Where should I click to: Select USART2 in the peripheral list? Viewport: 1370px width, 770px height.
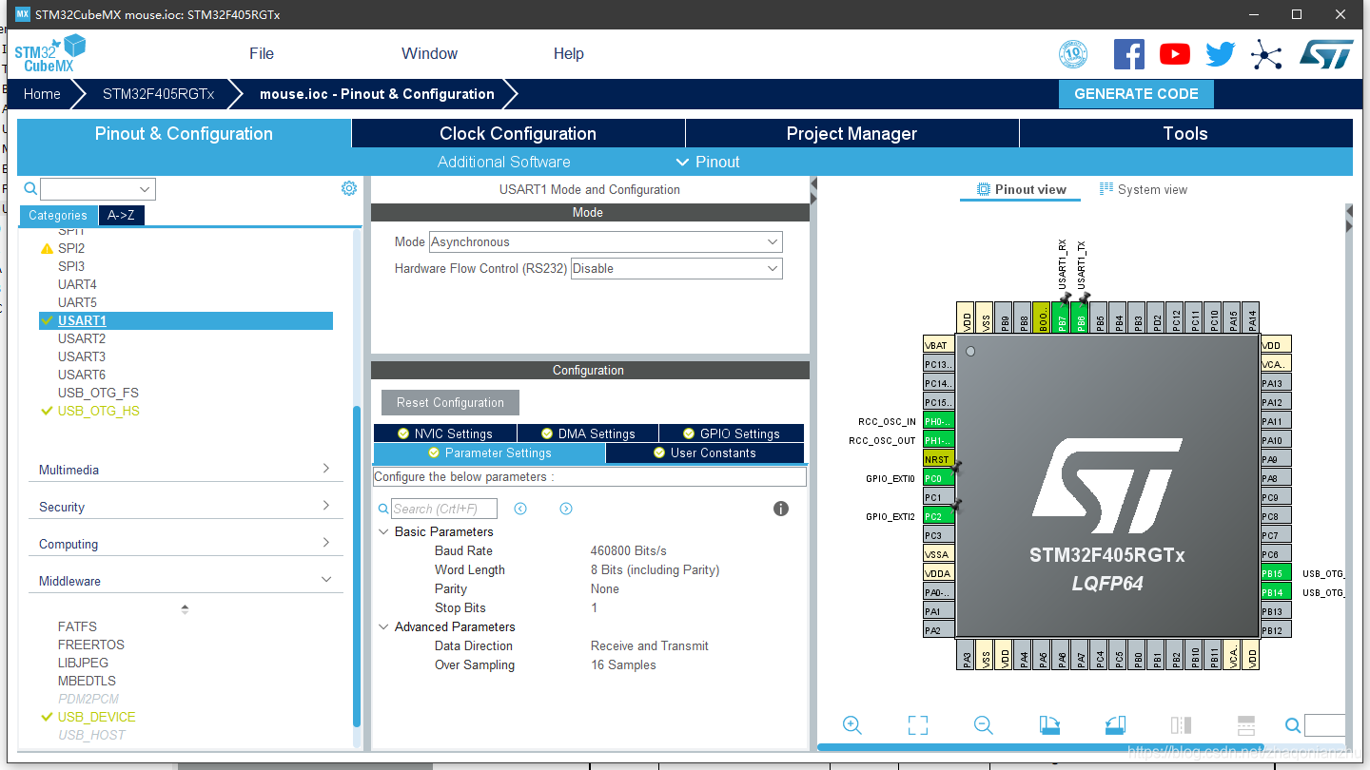click(x=82, y=338)
